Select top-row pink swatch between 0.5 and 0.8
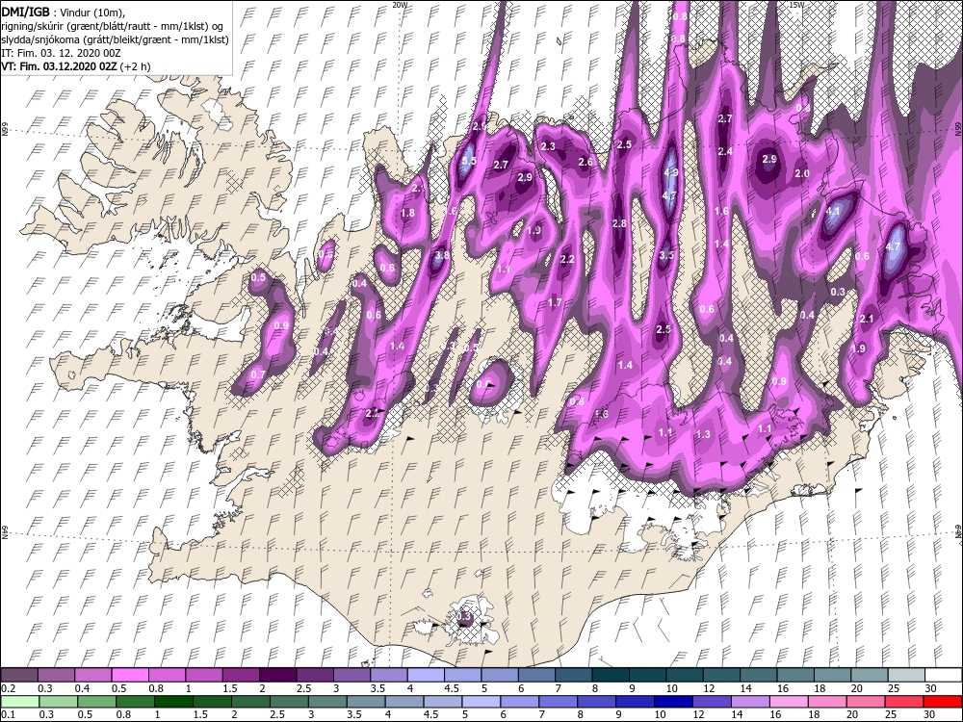 point(130,676)
